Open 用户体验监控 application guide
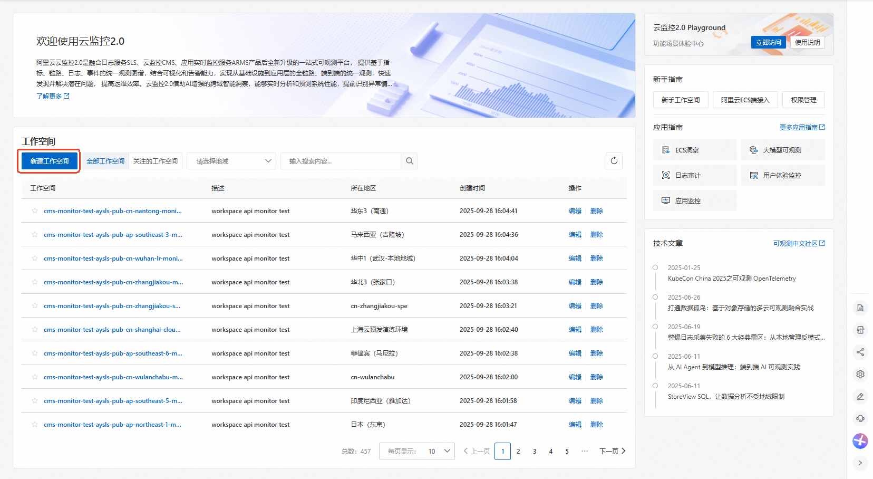The width and height of the screenshot is (873, 479). (x=783, y=175)
